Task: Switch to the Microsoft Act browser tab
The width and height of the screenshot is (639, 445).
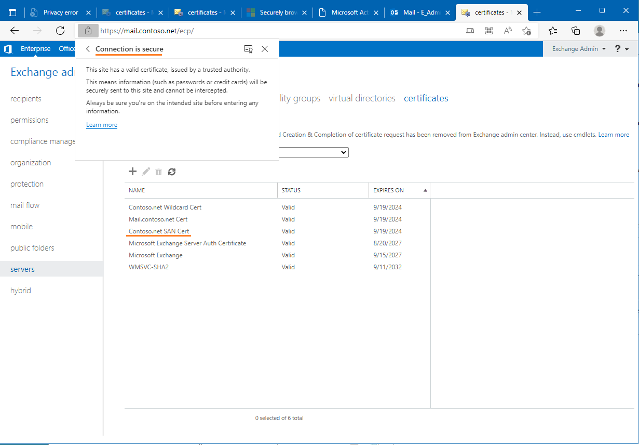Action: pyautogui.click(x=349, y=12)
